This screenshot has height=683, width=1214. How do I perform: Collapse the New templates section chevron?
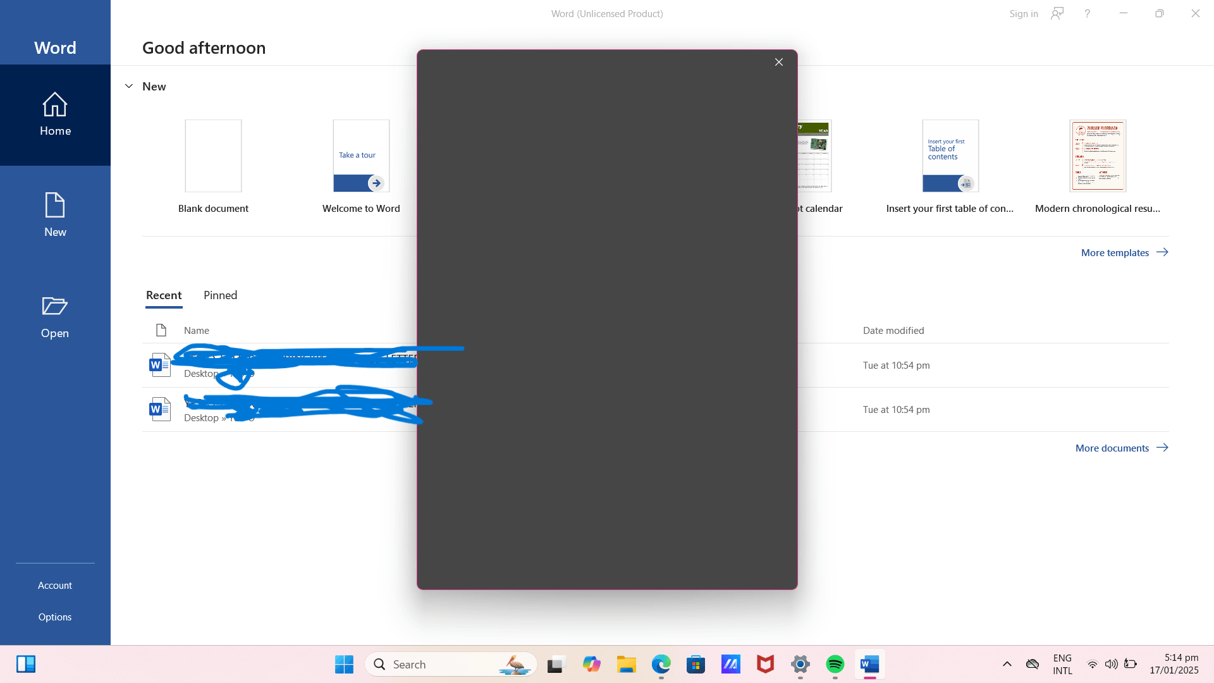tap(129, 87)
